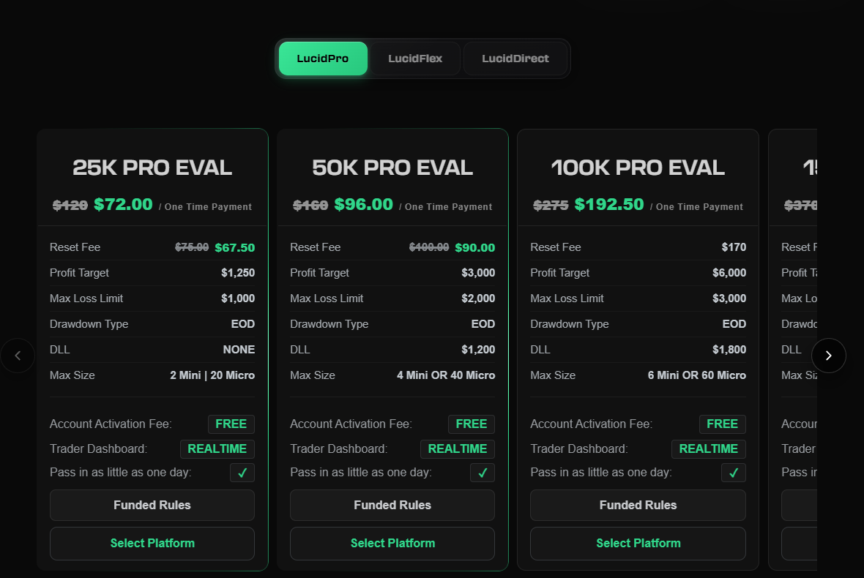Click the $192.50 price on 100K Pro Eval
Image resolution: width=864 pixels, height=578 pixels.
point(609,204)
